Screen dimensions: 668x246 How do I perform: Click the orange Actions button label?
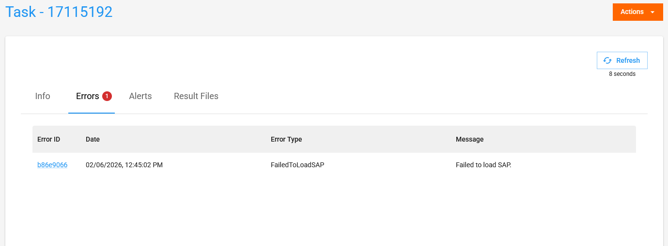point(632,12)
